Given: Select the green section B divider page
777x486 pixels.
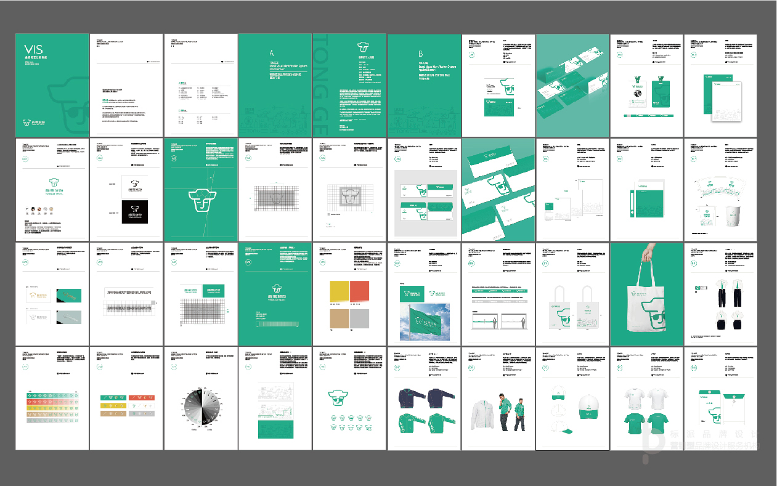Looking at the screenshot, I should click(x=424, y=84).
